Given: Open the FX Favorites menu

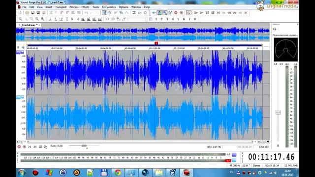Looking at the screenshot, I should coord(109,7).
